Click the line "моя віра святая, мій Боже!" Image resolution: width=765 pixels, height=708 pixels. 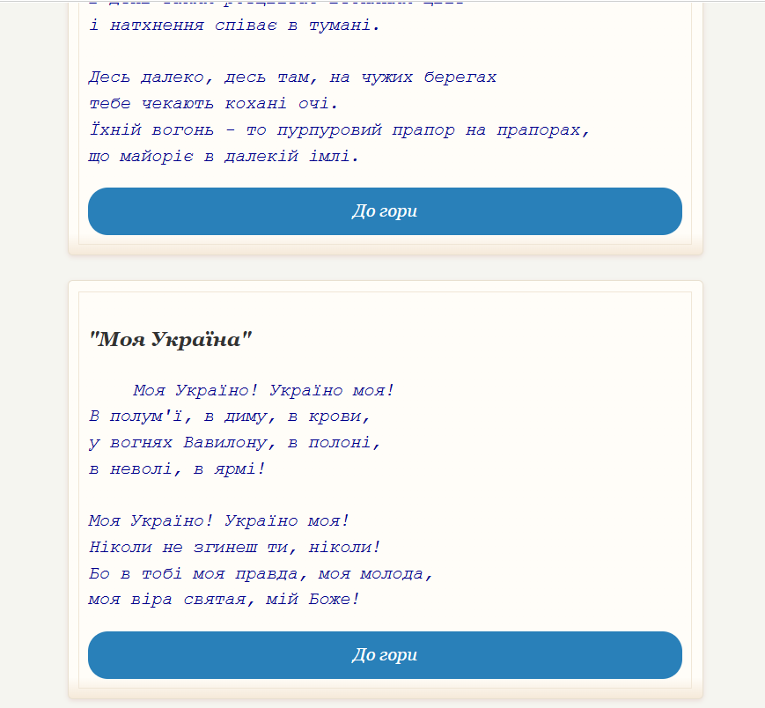tap(224, 600)
